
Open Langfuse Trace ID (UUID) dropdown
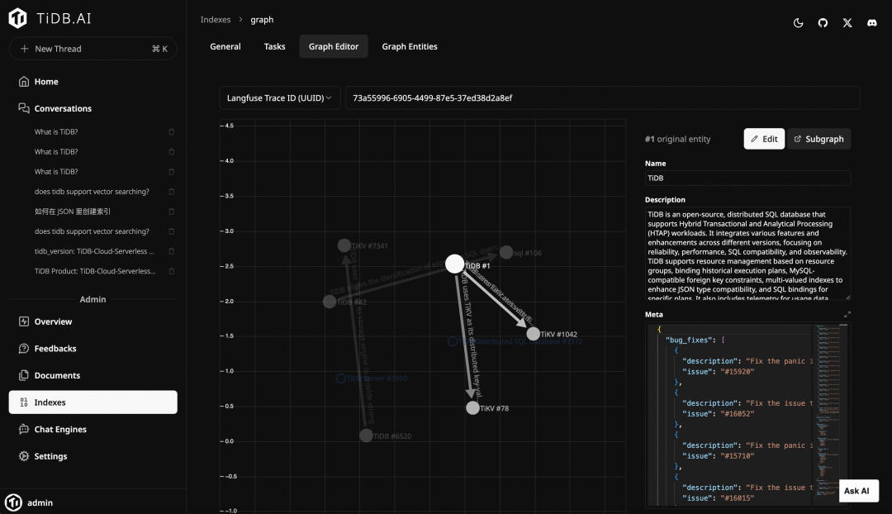(x=280, y=98)
